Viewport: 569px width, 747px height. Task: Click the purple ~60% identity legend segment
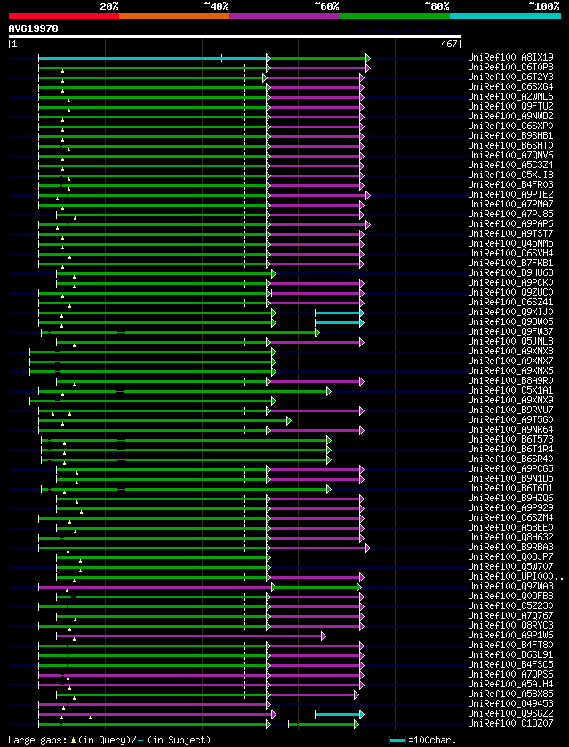coord(284,16)
